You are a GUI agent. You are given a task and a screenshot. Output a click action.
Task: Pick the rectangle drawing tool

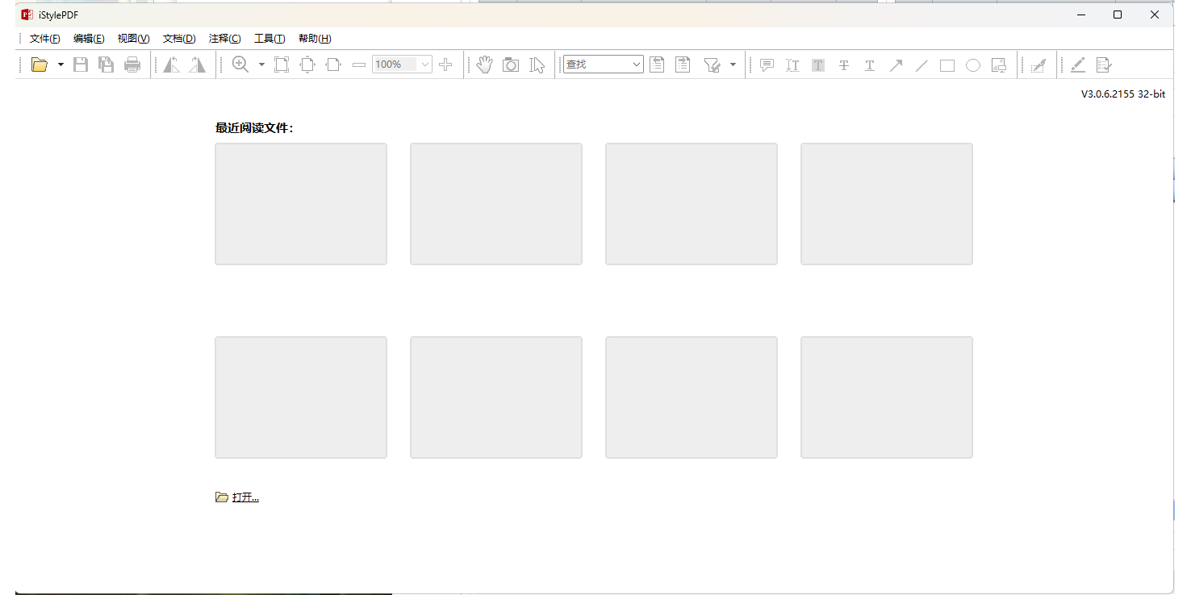tap(947, 64)
